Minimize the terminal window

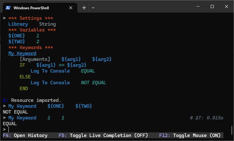tap(198, 6)
